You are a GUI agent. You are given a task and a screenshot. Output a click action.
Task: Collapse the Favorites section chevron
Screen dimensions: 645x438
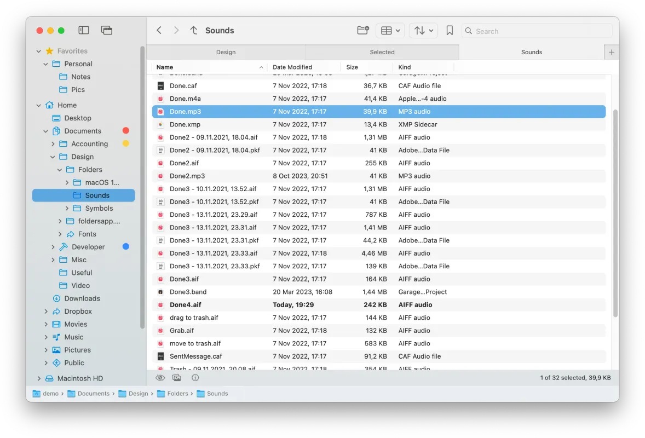[38, 51]
